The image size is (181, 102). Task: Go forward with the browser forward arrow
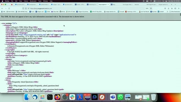(x=6, y=8)
